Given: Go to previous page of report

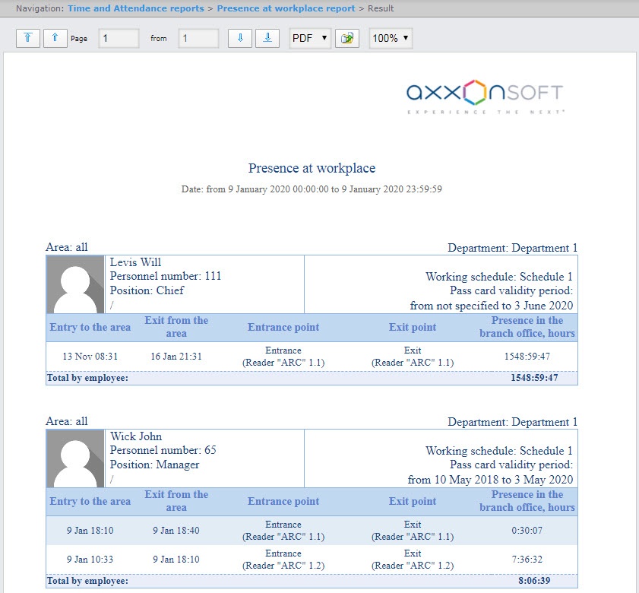Looking at the screenshot, I should [55, 38].
